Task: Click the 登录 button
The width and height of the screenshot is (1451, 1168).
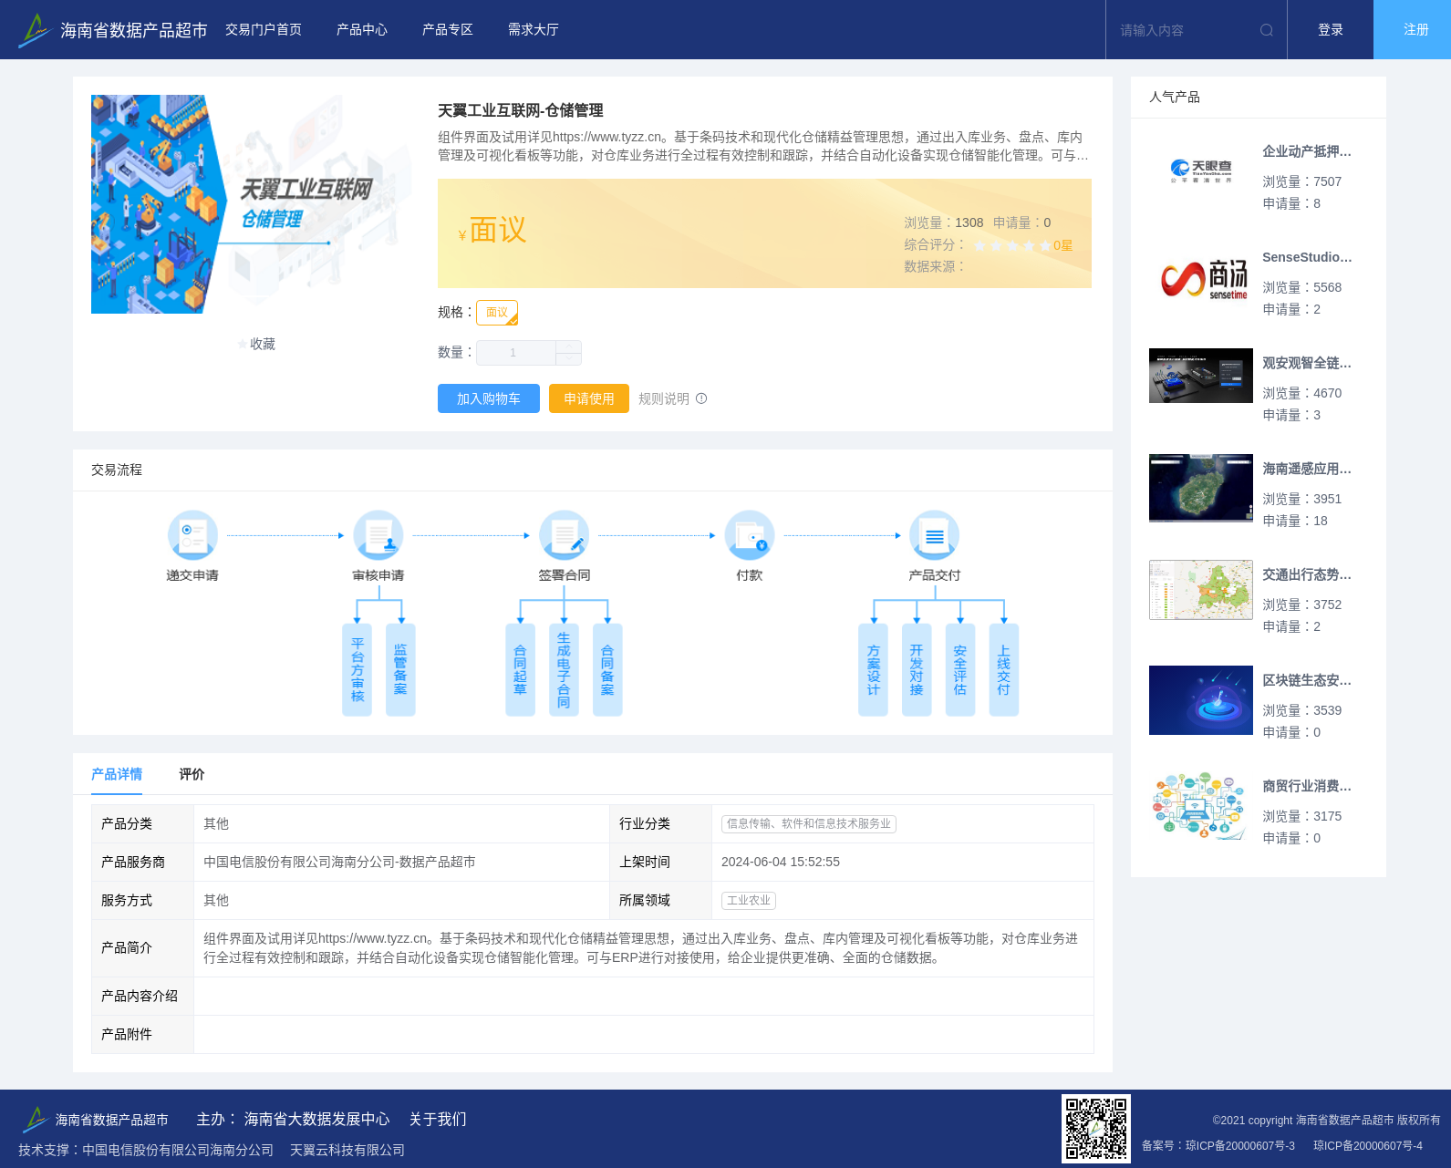Action: coord(1331,30)
